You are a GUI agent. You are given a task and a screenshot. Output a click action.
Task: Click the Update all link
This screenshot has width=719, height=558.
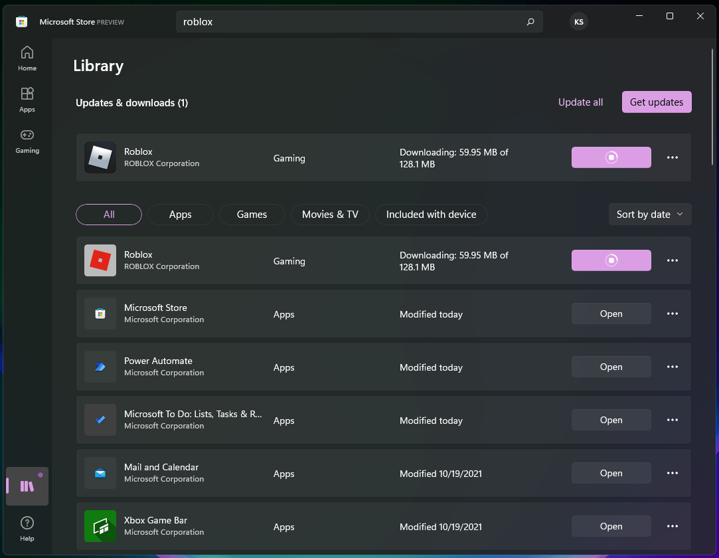coord(580,102)
